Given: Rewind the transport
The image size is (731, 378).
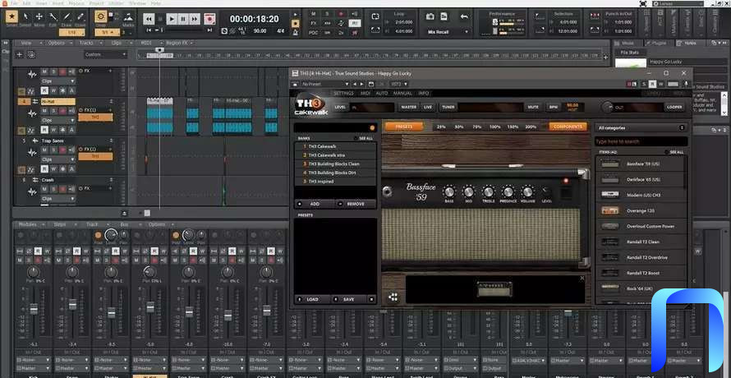Looking at the screenshot, I should coord(149,19).
